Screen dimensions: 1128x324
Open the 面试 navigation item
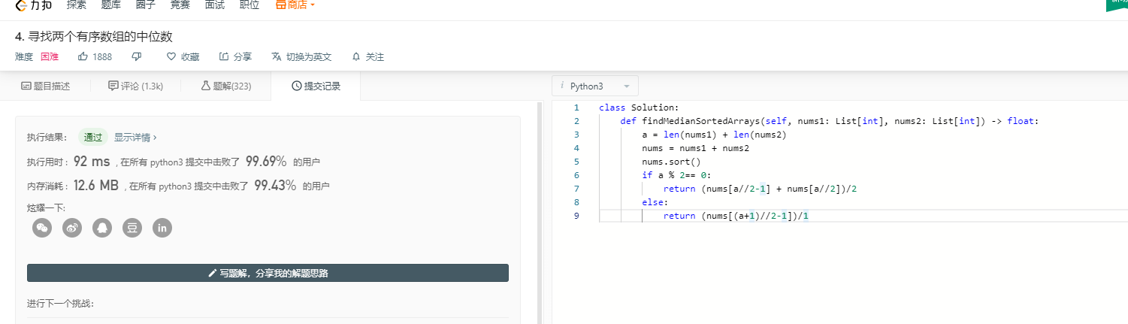tap(214, 5)
